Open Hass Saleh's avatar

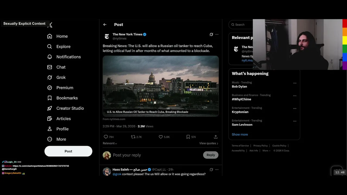[x=107, y=171]
